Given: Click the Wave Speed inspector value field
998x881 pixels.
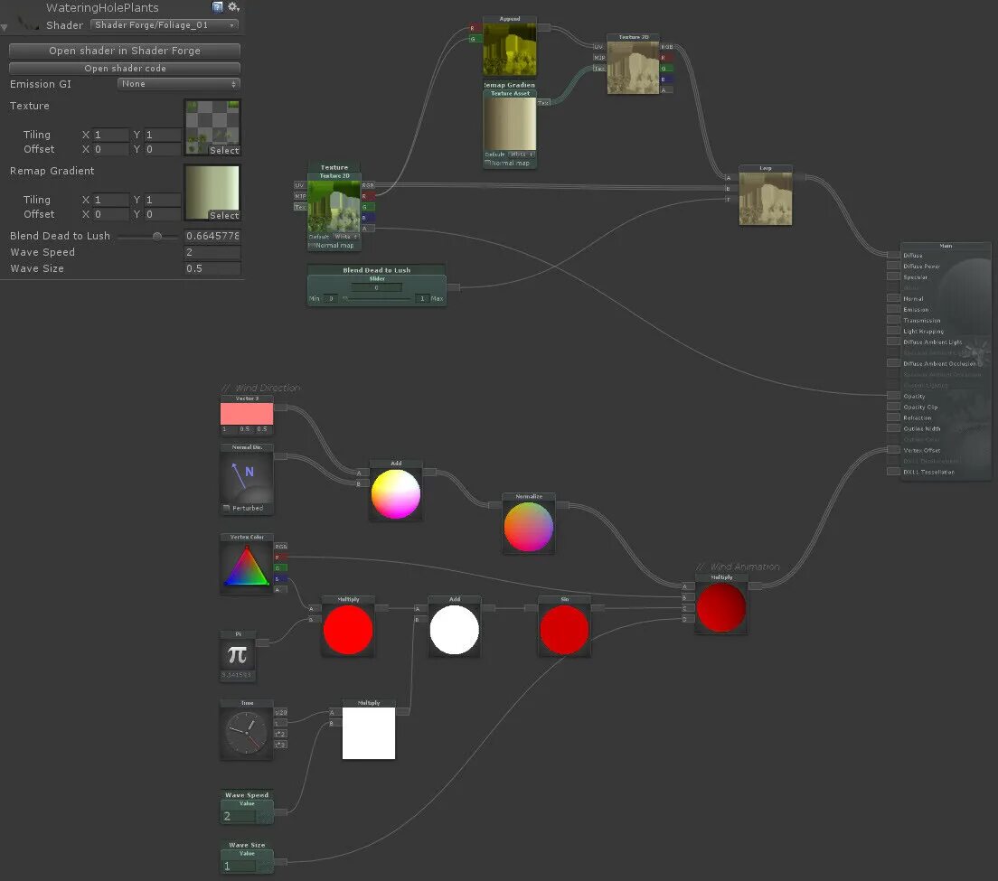Looking at the screenshot, I should tap(212, 252).
